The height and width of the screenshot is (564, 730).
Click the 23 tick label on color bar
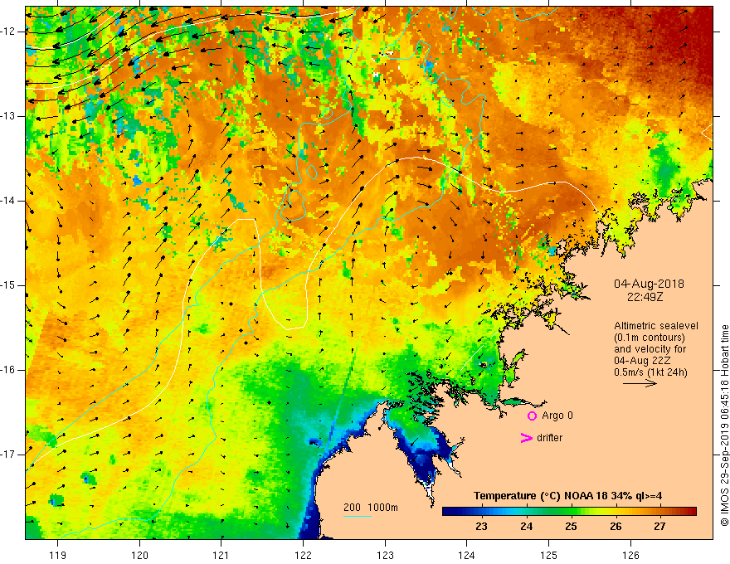(481, 527)
